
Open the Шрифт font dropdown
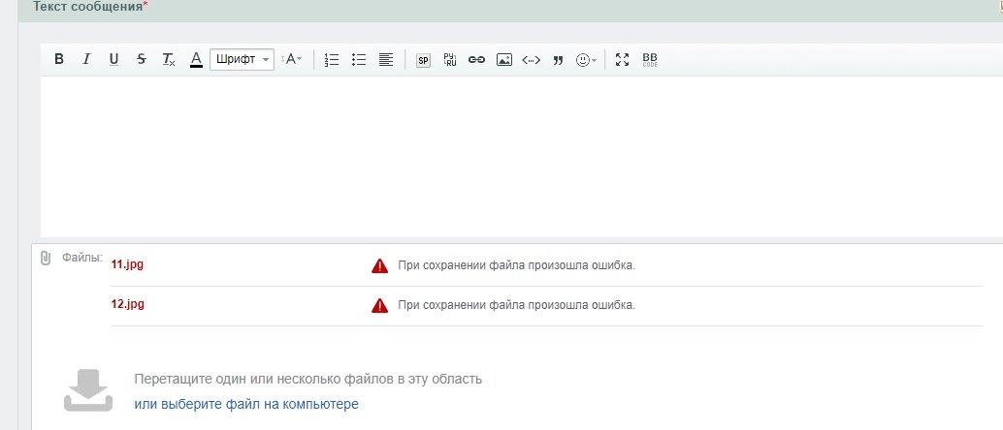242,59
